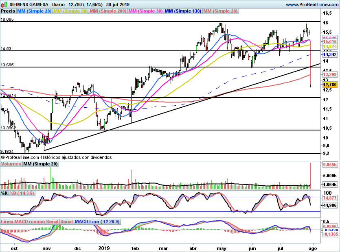Image resolution: width=340 pixels, height=252 pixels.
Task: Click the 44,986 stochastic value tag
Action: [x=330, y=205]
